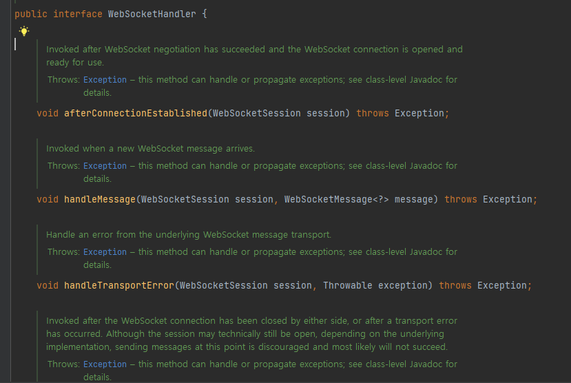Click 'void' keyword before handleTransportError

pyautogui.click(x=48, y=285)
